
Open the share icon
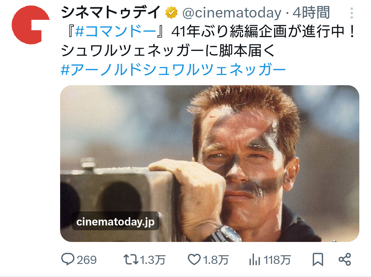pyautogui.click(x=345, y=259)
